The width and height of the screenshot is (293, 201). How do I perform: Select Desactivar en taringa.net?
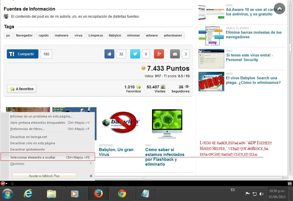coord(48,137)
